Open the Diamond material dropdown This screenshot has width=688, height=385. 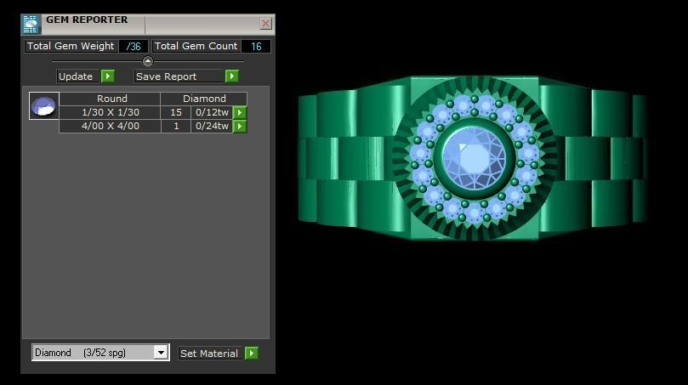click(161, 353)
